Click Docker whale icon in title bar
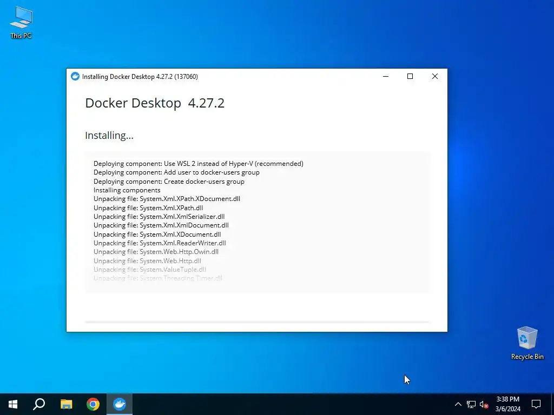Screen dimensions: 554x415 (x=75, y=76)
